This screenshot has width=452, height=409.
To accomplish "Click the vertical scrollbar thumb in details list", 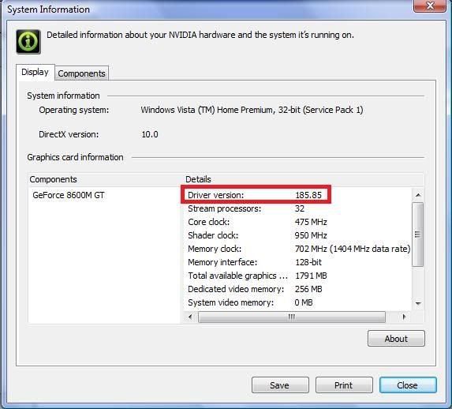I will click(x=418, y=235).
